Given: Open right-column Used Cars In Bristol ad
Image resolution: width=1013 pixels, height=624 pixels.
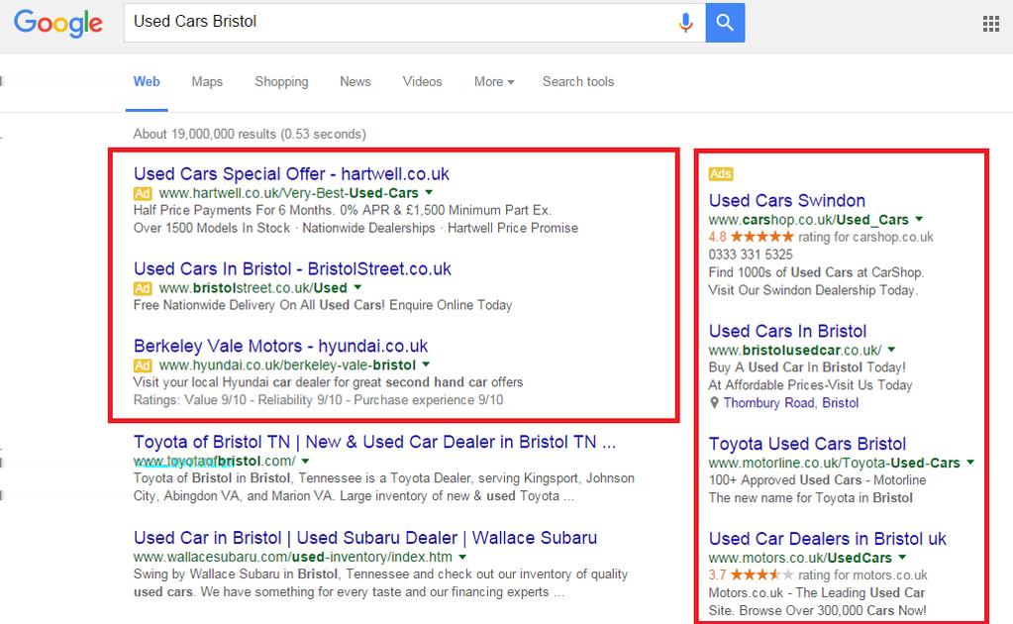Looking at the screenshot, I should (787, 331).
